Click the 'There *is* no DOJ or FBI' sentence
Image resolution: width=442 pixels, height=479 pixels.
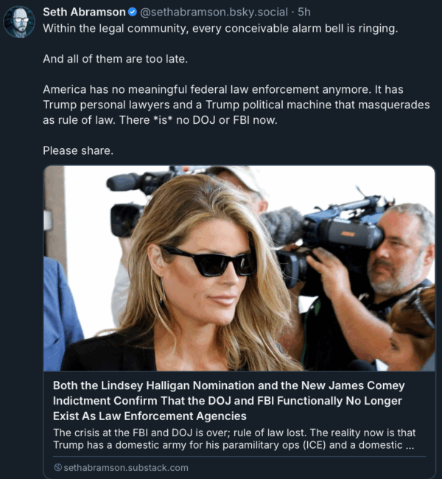pos(198,120)
